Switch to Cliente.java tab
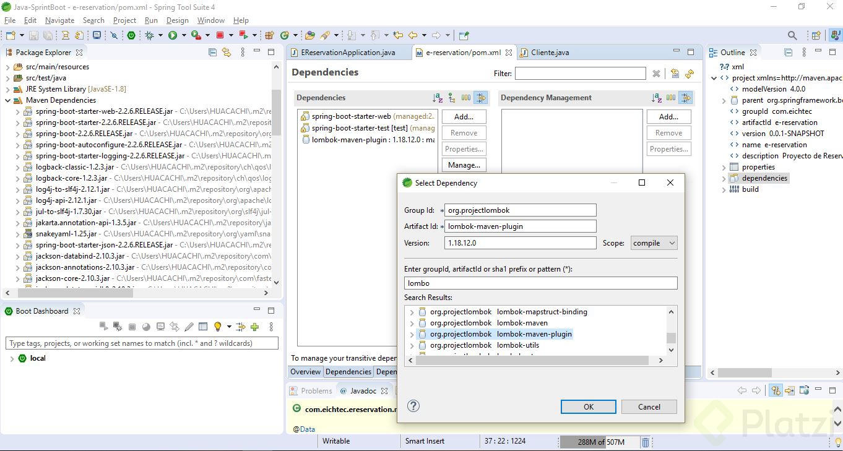Viewport: 843px width, 451px height. [x=550, y=53]
